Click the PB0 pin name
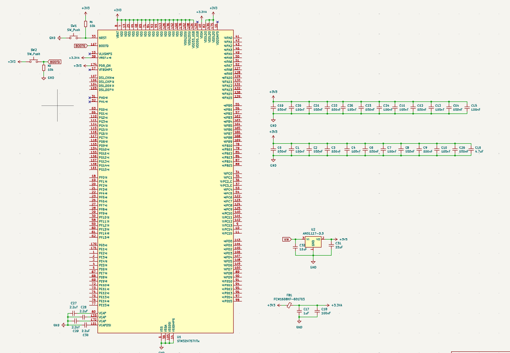Image resolution: width=510 pixels, height=353 pixels. [229, 106]
